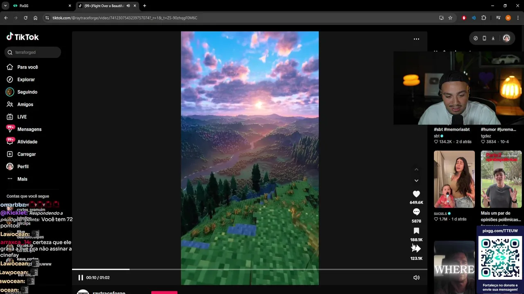Open the red hand ad-blocker extension
This screenshot has height=294, width=524.
click(464, 18)
